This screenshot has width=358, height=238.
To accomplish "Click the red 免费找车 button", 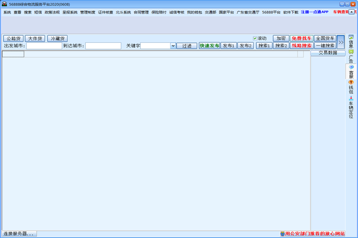I will tap(301, 38).
